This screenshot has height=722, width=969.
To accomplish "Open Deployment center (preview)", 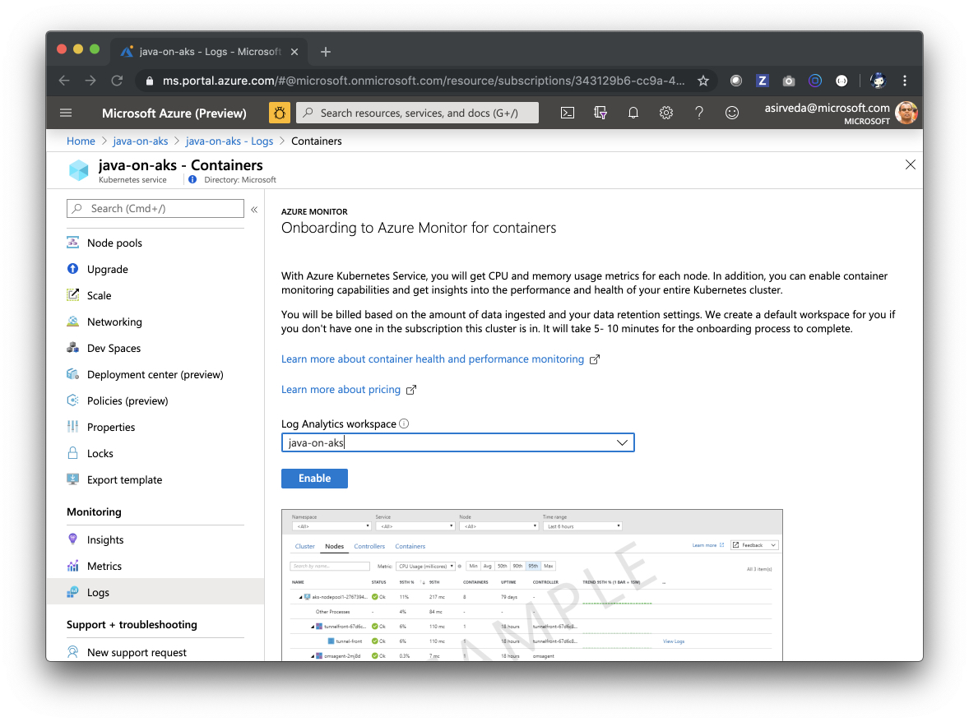I will [155, 374].
